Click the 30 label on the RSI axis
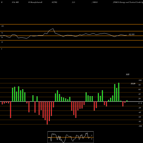143x143 pixels. (2, 42)
